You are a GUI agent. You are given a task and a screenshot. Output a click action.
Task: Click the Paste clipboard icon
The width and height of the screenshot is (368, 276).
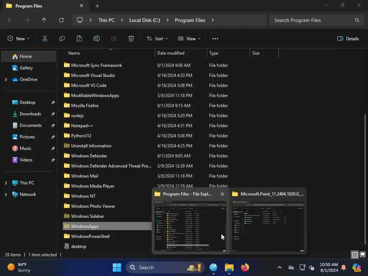click(x=79, y=39)
